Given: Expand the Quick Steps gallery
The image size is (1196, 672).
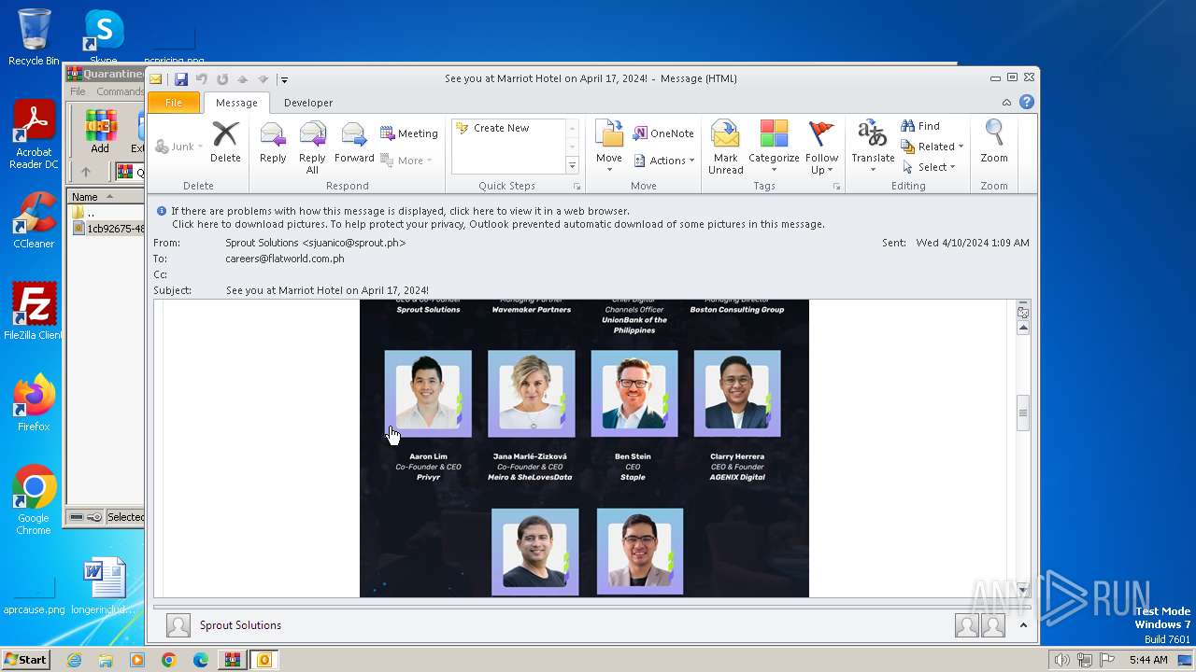Looking at the screenshot, I should [x=573, y=166].
